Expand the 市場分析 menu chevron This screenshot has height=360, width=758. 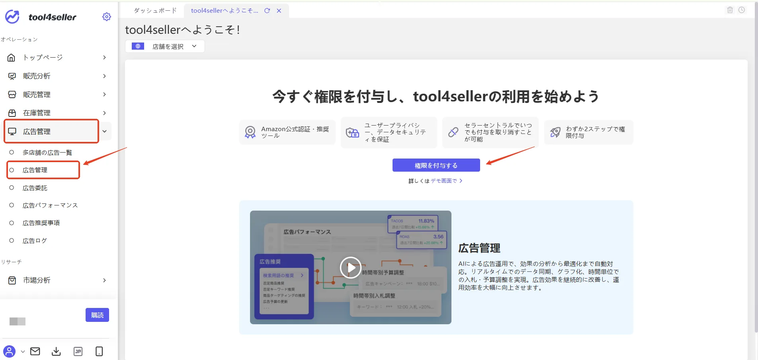104,281
